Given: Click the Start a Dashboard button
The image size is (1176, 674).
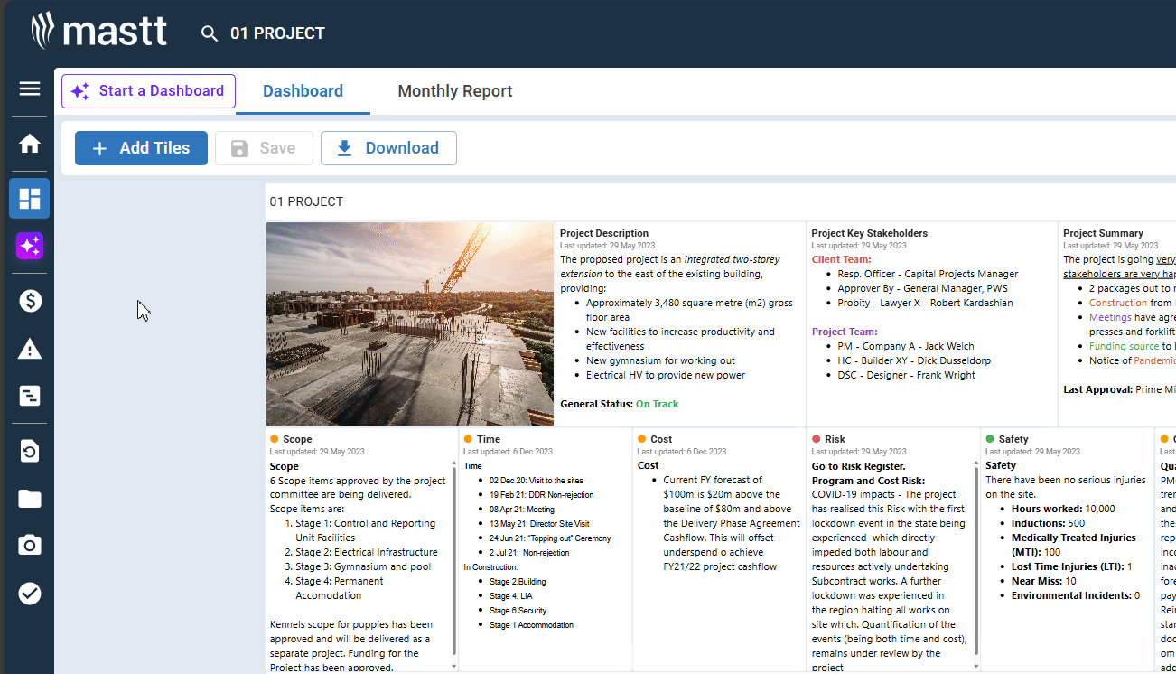Looking at the screenshot, I should 148,91.
